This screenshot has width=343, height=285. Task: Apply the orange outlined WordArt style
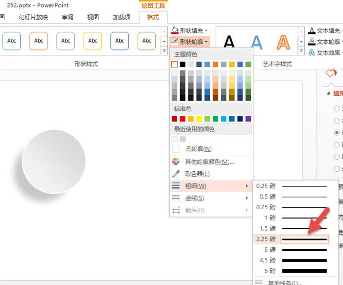pyautogui.click(x=283, y=42)
